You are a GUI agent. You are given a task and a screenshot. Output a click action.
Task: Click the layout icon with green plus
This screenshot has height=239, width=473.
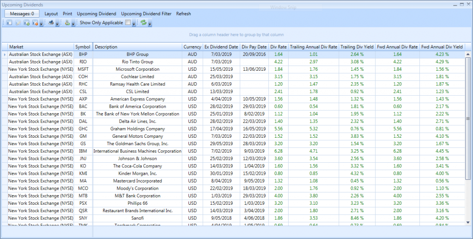(x=26, y=23)
